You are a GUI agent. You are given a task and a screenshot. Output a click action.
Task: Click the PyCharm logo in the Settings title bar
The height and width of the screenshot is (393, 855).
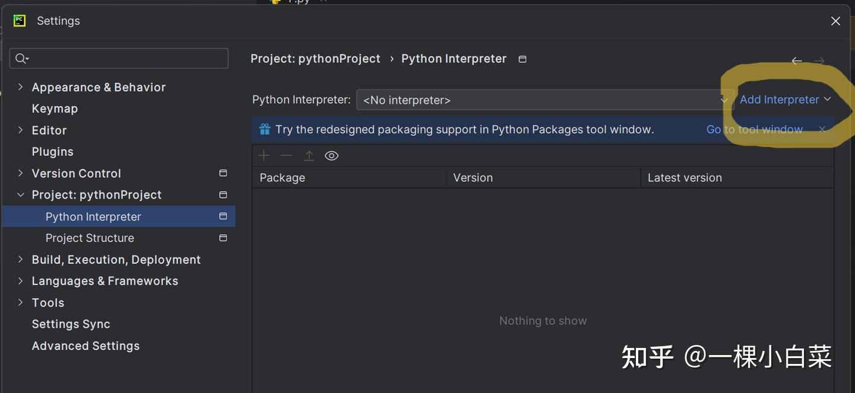click(x=19, y=20)
